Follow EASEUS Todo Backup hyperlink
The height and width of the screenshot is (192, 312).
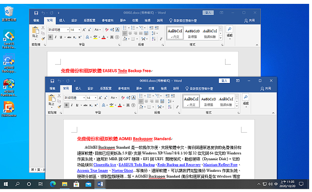click(137, 165)
